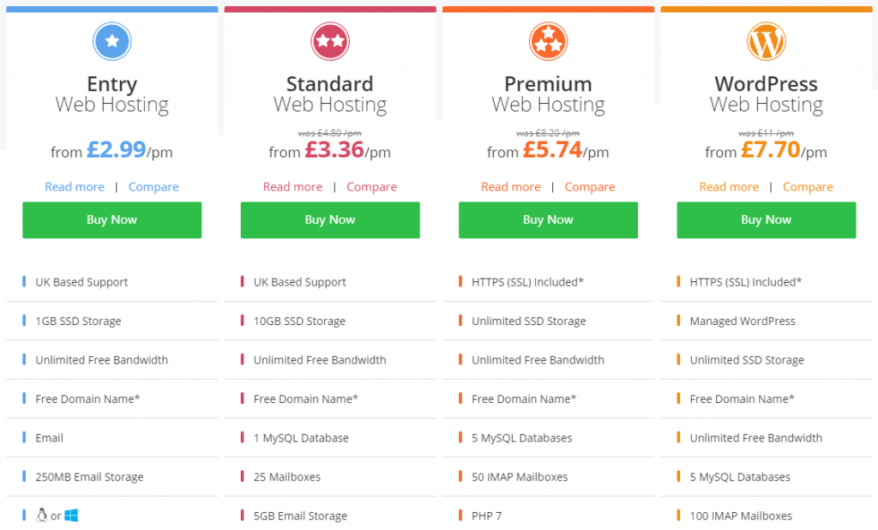878x530 pixels.
Task: Click the WordPress logo icon
Action: (767, 41)
